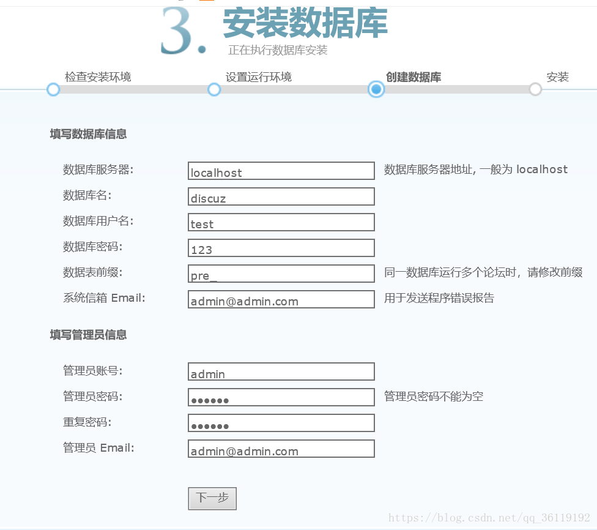The height and width of the screenshot is (530, 597).
Task: Click the 检查安装环境 step circle
Action: pos(53,89)
